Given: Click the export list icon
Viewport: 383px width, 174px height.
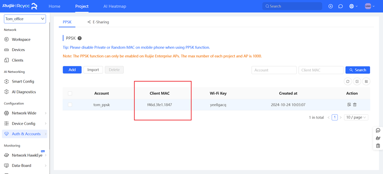Looking at the screenshot, I should [357, 82].
